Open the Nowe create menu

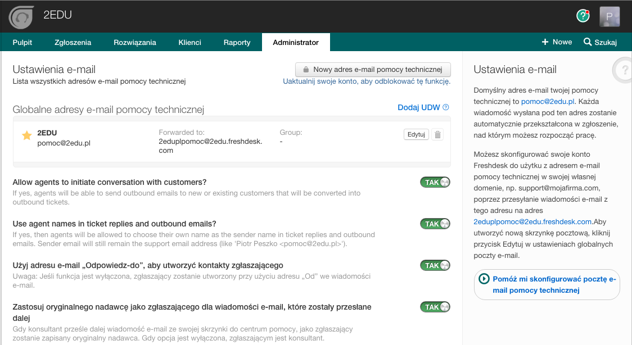coord(557,42)
